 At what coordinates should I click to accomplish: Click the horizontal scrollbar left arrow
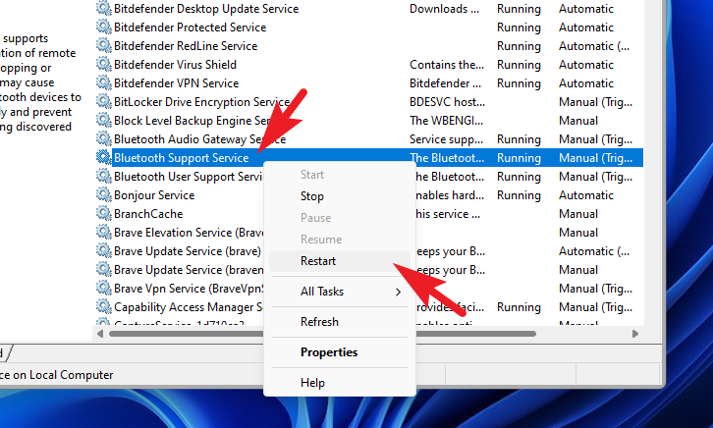point(100,334)
